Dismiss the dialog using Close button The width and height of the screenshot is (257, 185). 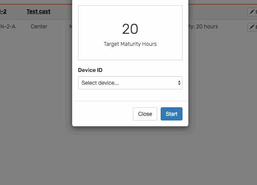(x=145, y=114)
